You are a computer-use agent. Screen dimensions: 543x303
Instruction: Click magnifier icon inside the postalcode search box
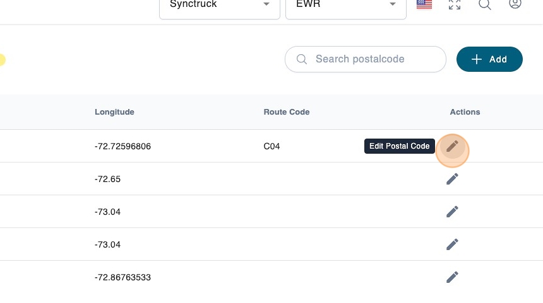point(302,59)
